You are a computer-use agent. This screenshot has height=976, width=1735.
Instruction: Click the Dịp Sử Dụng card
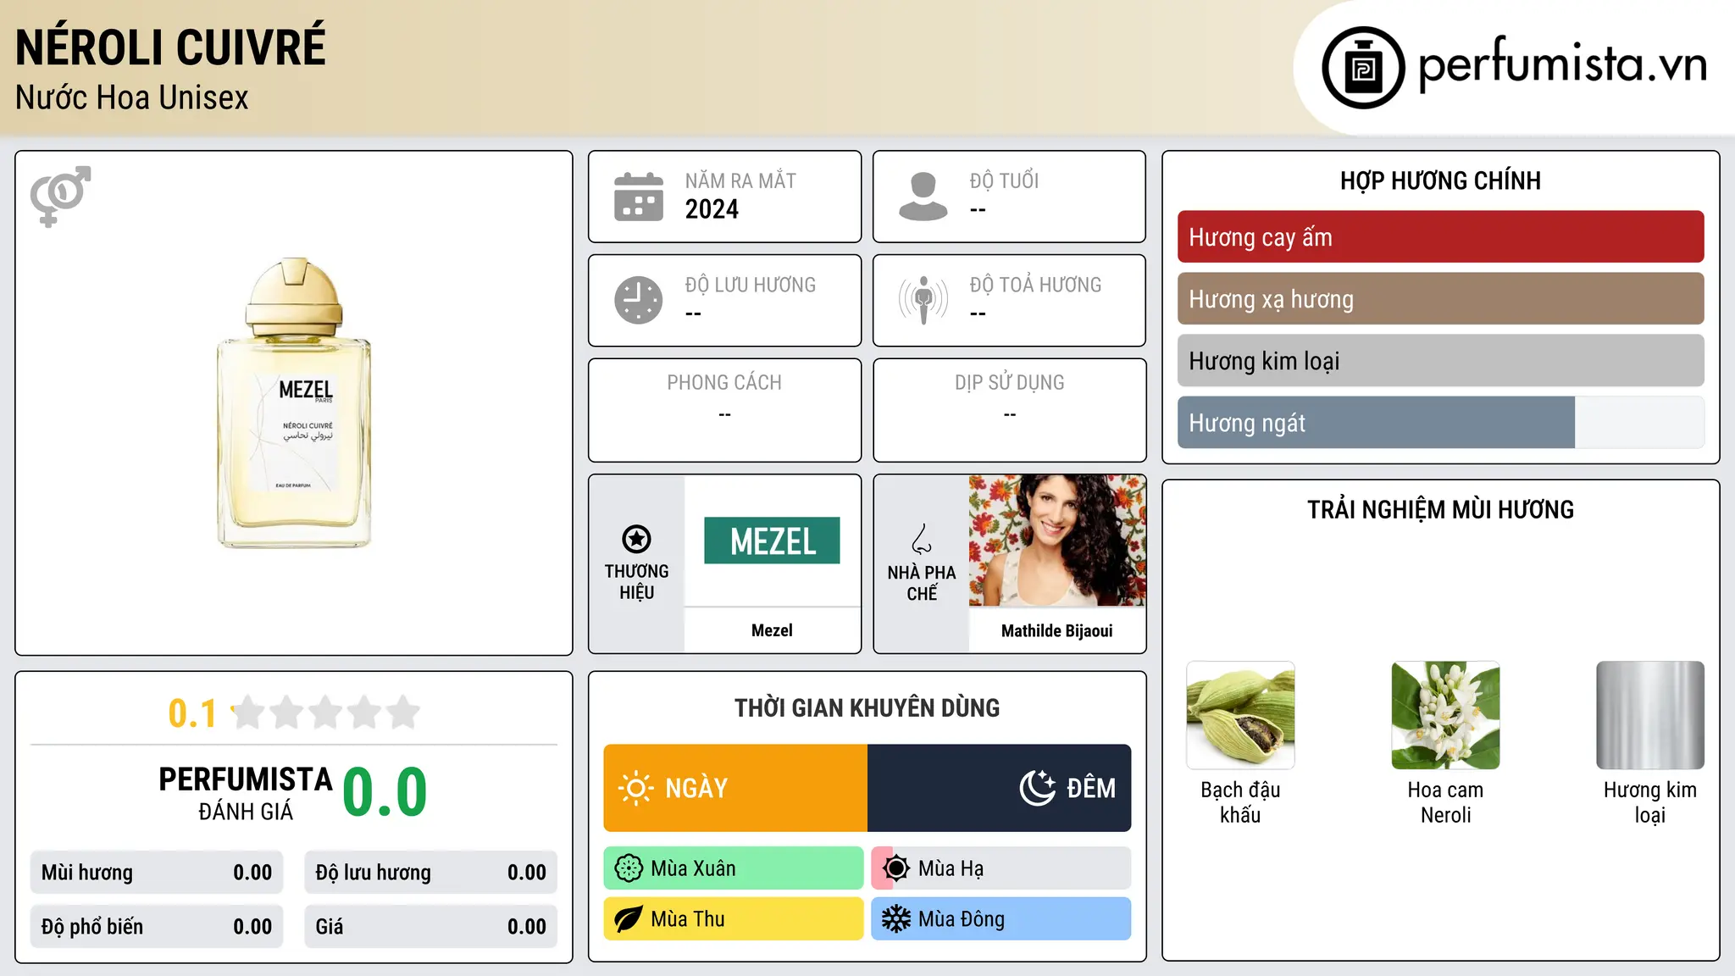1010,410
